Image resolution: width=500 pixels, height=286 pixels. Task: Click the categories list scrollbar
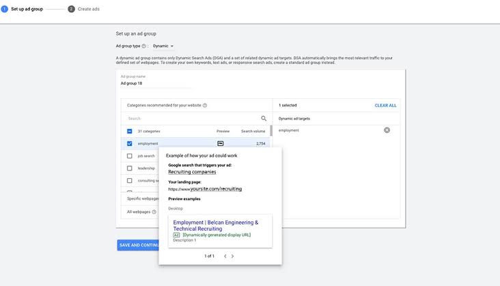[271, 130]
